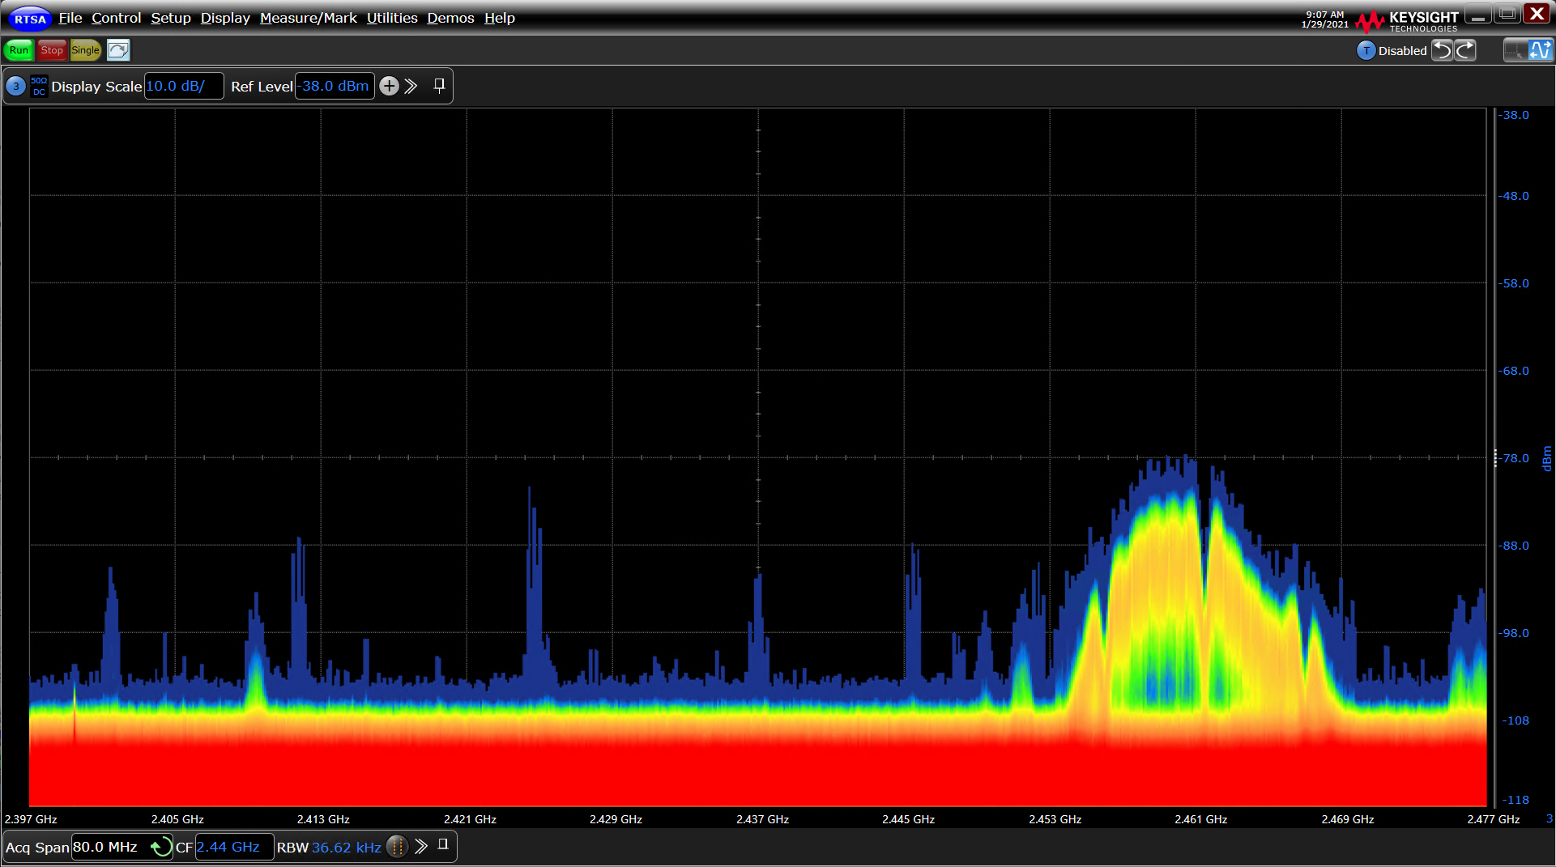This screenshot has width=1556, height=867.
Task: Edit the CF 2.44 GHz field
Action: (234, 847)
